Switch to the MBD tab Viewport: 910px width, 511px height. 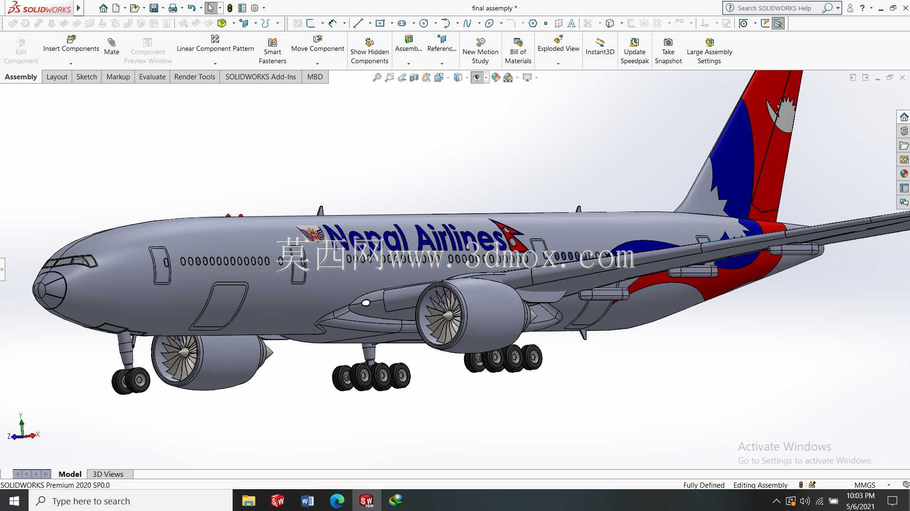pos(315,77)
